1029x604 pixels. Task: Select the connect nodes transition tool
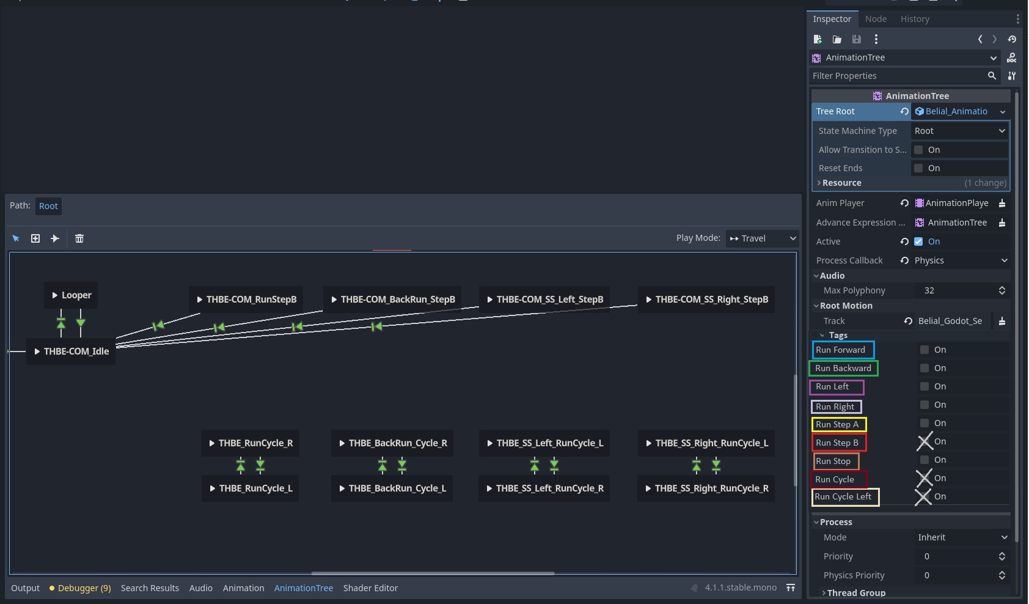pyautogui.click(x=54, y=238)
